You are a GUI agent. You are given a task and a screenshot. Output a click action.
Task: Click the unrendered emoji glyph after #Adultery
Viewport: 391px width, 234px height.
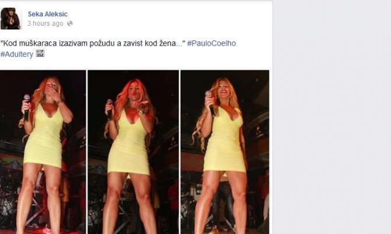(x=40, y=53)
